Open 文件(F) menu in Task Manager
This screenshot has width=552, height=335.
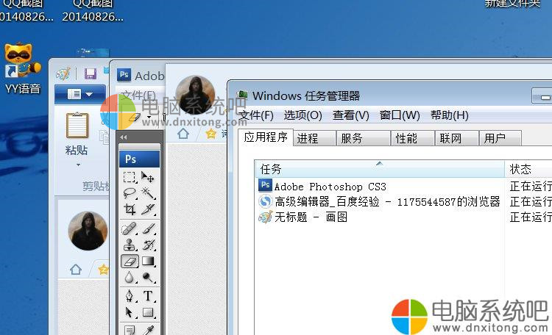(256, 115)
